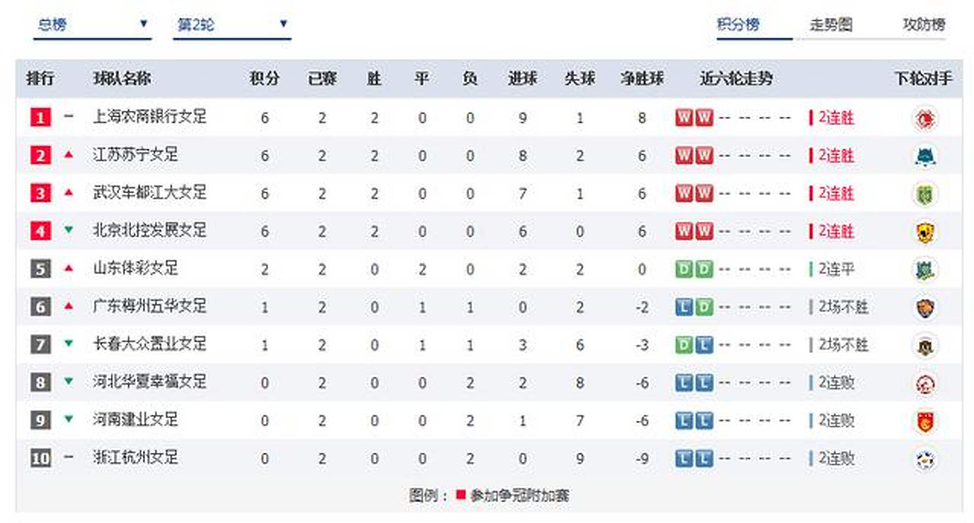Viewport: 974px width, 523px height.
Task: Select the 积分榜 tab
Action: coord(738,25)
